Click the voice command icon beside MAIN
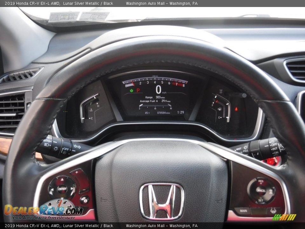 click(x=274, y=211)
